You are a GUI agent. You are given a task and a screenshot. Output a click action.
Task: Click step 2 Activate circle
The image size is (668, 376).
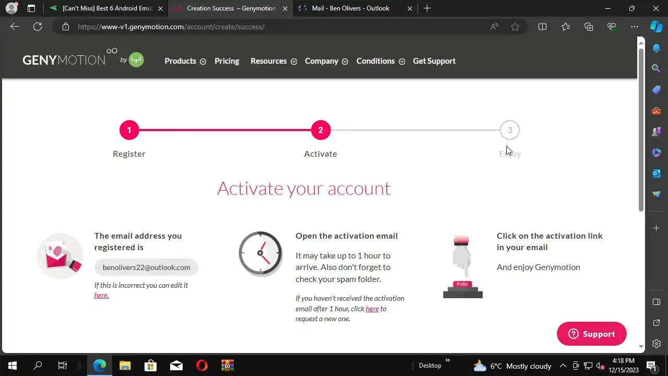320,130
